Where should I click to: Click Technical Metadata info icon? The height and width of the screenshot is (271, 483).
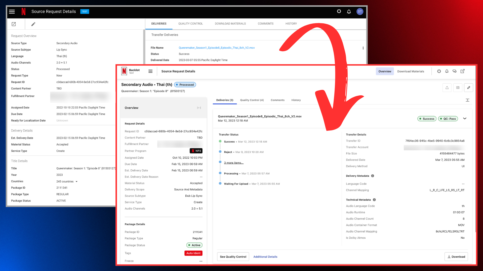click(x=374, y=200)
